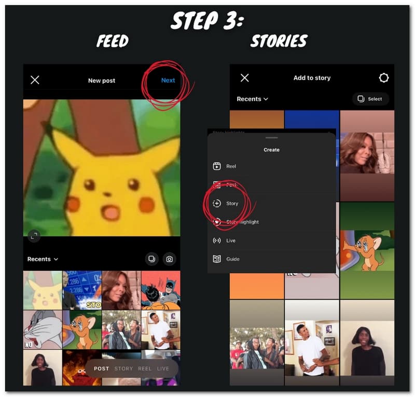
Task: Expand the Recents dropdown in Add to story
Action: 252,99
